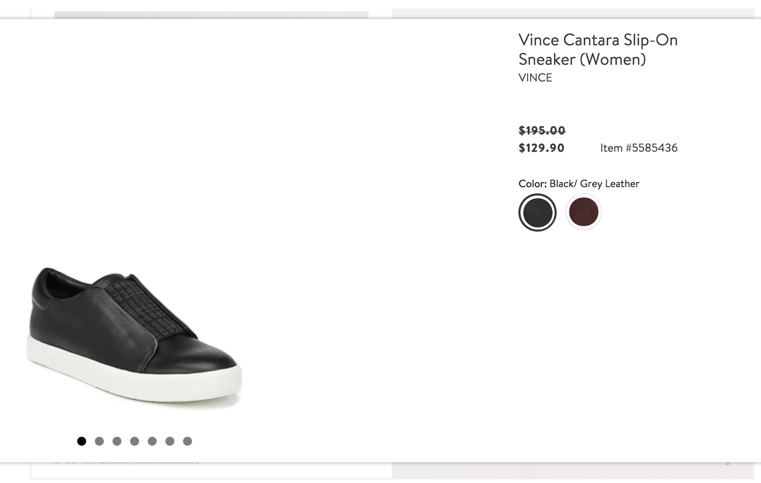Click the VINCE brand name
Image resolution: width=761 pixels, height=483 pixels.
535,78
